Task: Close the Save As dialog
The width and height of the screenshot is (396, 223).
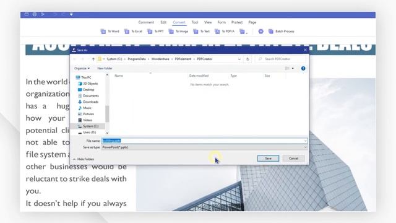Action: point(305,50)
